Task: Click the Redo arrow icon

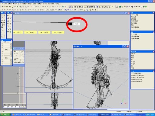Action: tap(38, 7)
